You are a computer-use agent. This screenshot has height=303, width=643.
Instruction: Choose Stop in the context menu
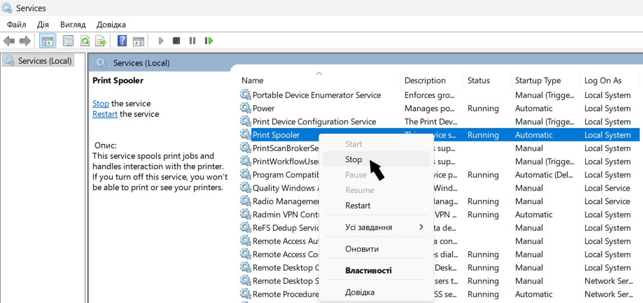click(x=353, y=159)
